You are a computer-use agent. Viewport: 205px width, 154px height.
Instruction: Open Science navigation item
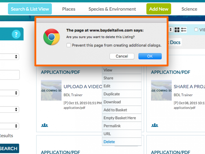(189, 9)
